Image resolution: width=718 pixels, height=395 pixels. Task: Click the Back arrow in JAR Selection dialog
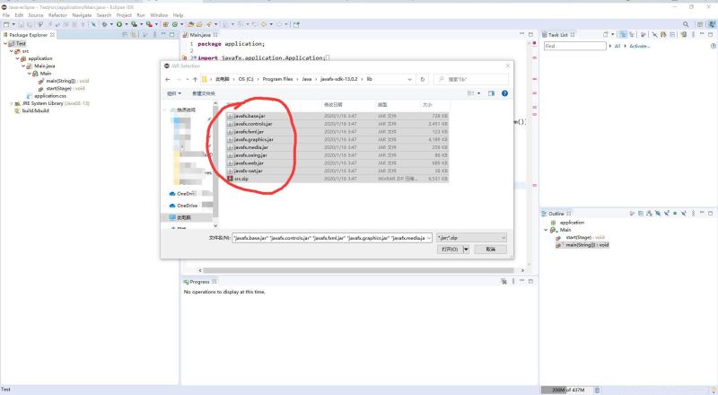pos(168,79)
